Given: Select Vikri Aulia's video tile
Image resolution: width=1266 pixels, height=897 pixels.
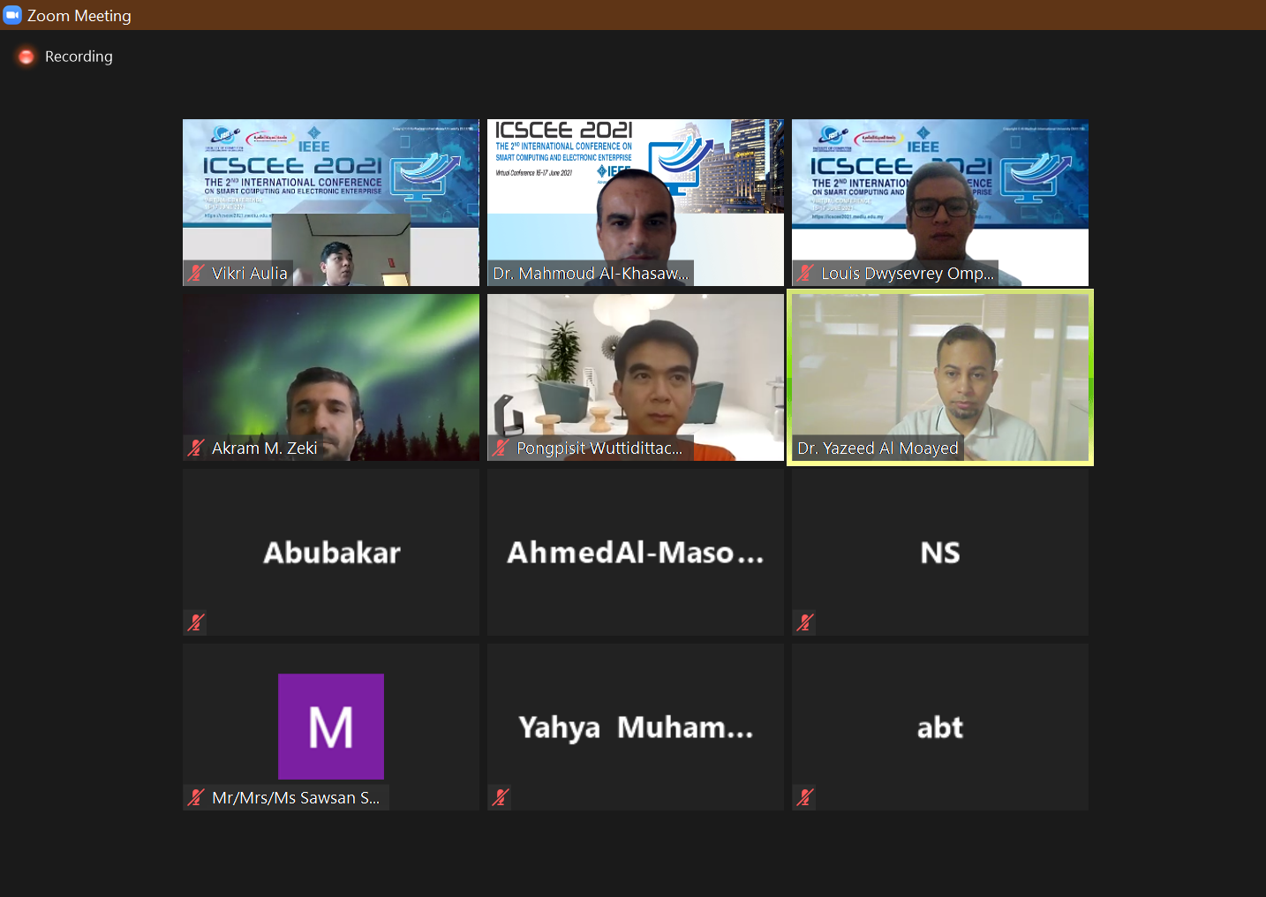Looking at the screenshot, I should pos(331,202).
